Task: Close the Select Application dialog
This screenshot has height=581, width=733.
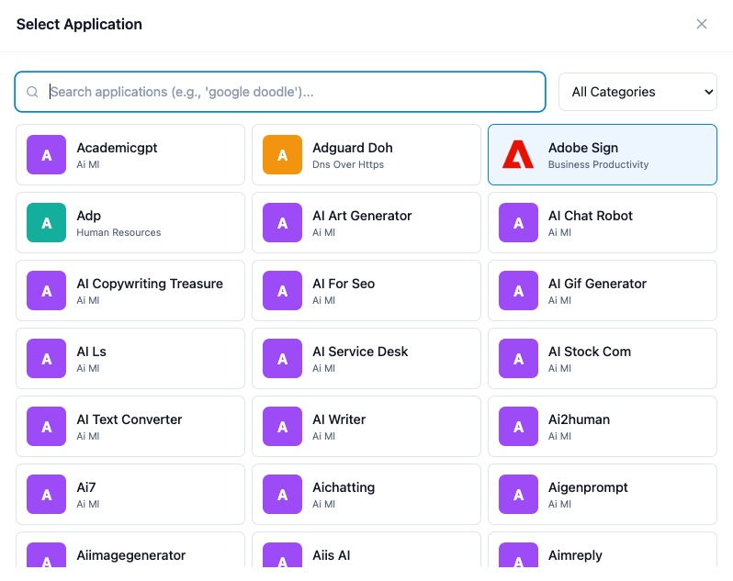Action: coord(701,24)
